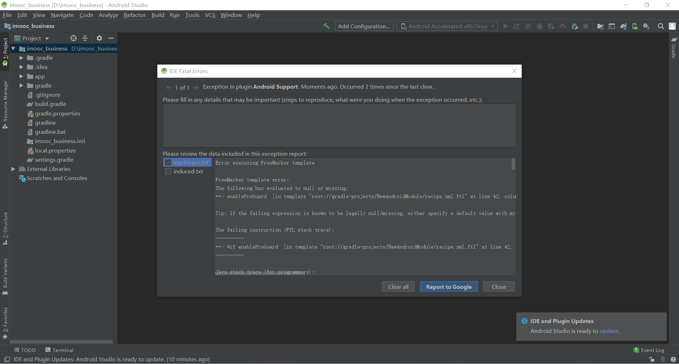Open the Build Variants side tab
Image resolution: width=679 pixels, height=364 pixels.
5,276
